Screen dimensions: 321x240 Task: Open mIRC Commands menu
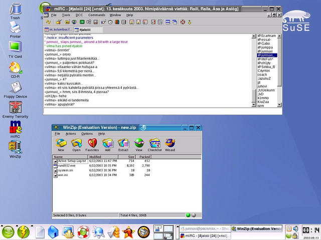click(97, 15)
